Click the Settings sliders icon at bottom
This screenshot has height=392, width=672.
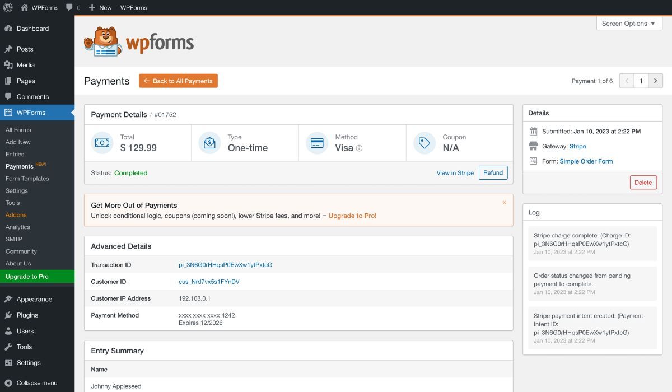click(x=8, y=362)
